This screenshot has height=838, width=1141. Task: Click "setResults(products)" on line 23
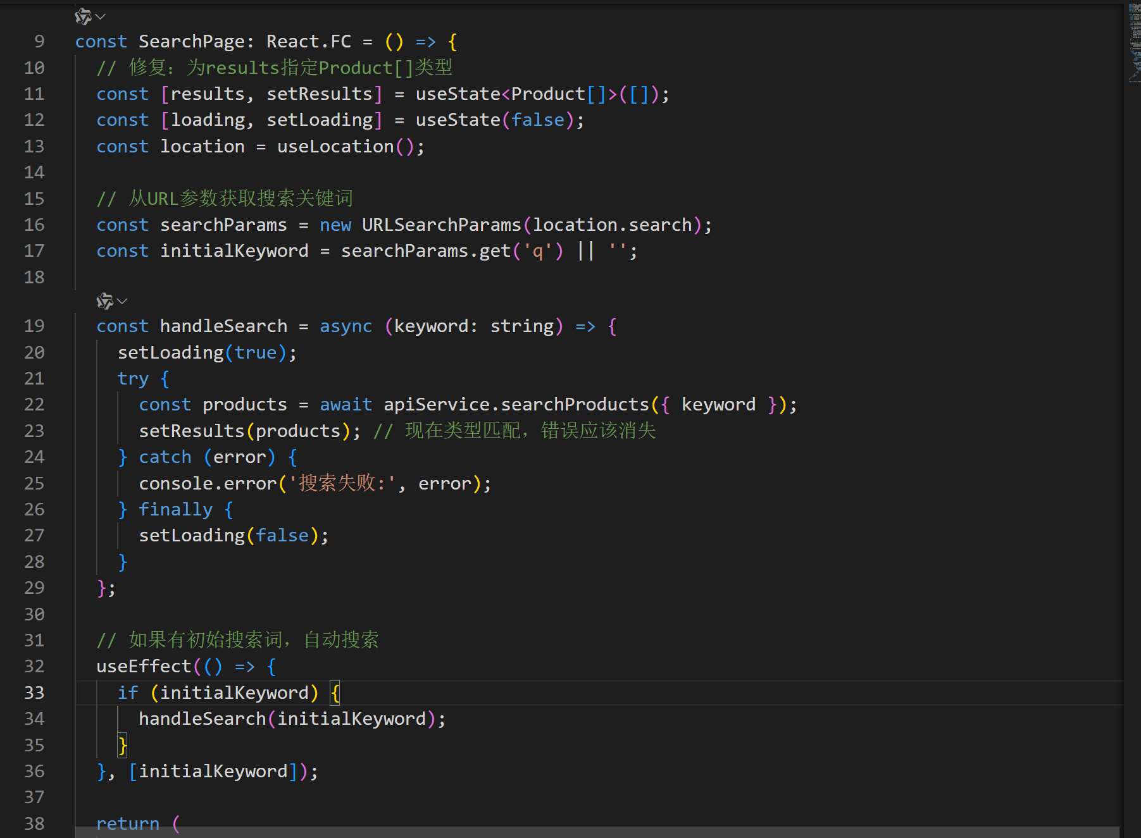tap(245, 431)
